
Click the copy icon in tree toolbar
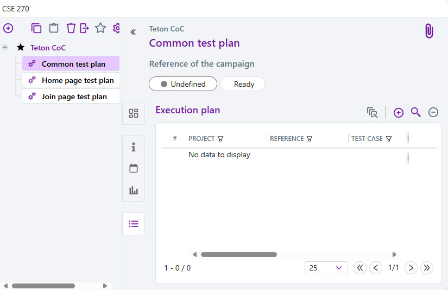point(36,28)
